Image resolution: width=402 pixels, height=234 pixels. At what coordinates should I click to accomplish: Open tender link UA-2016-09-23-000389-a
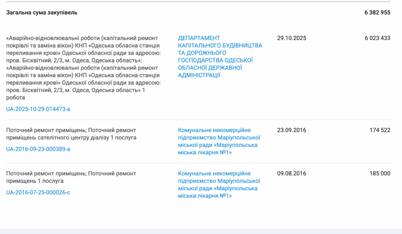click(x=38, y=149)
